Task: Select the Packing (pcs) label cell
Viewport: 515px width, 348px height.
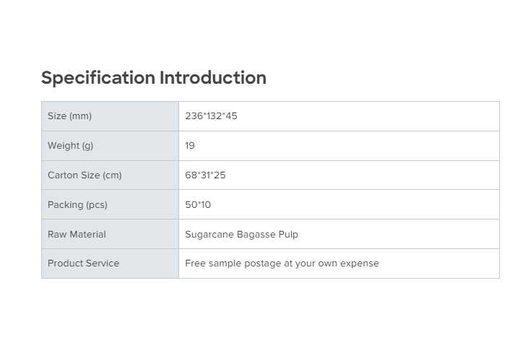Action: 77,205
